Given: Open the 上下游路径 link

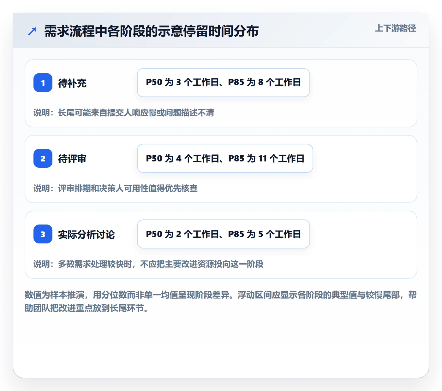Looking at the screenshot, I should point(395,28).
